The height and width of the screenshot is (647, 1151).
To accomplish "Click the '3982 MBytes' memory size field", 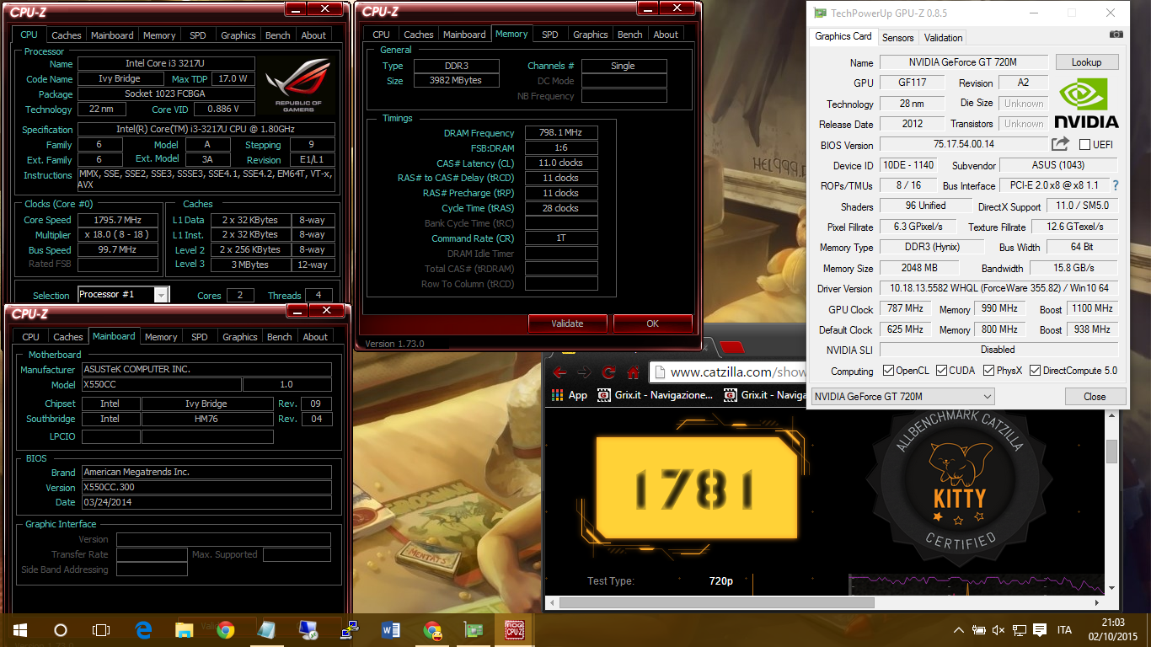I will (x=457, y=81).
